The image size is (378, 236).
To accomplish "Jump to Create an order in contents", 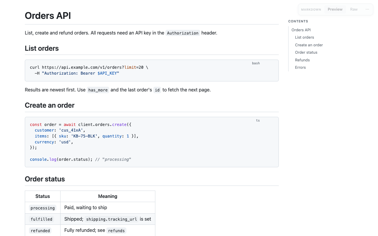I will [309, 45].
